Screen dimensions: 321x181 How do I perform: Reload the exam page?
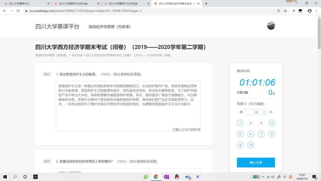18,11
